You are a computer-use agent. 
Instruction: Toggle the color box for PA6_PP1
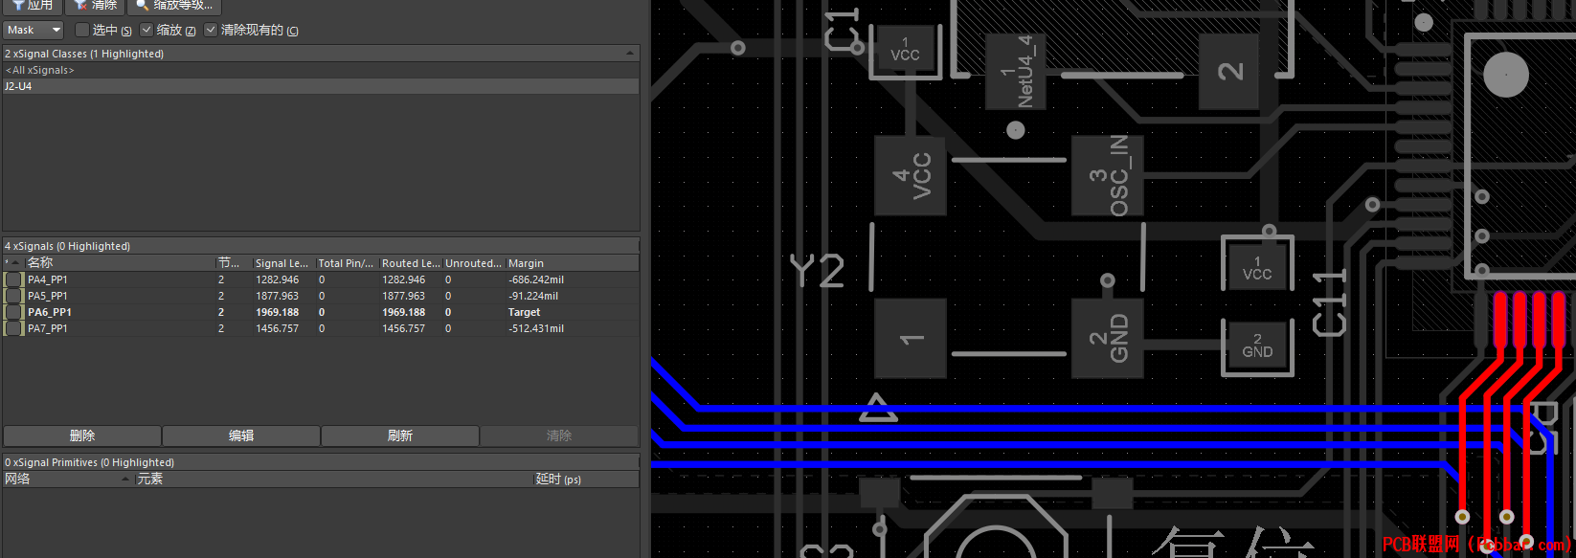coord(13,312)
